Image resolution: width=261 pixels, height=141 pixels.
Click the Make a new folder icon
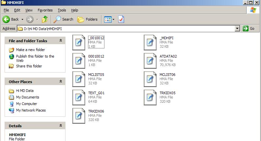pos(11,50)
